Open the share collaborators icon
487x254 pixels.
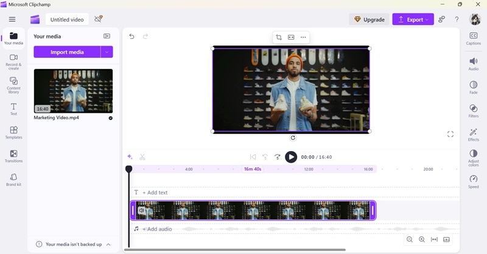tap(441, 19)
